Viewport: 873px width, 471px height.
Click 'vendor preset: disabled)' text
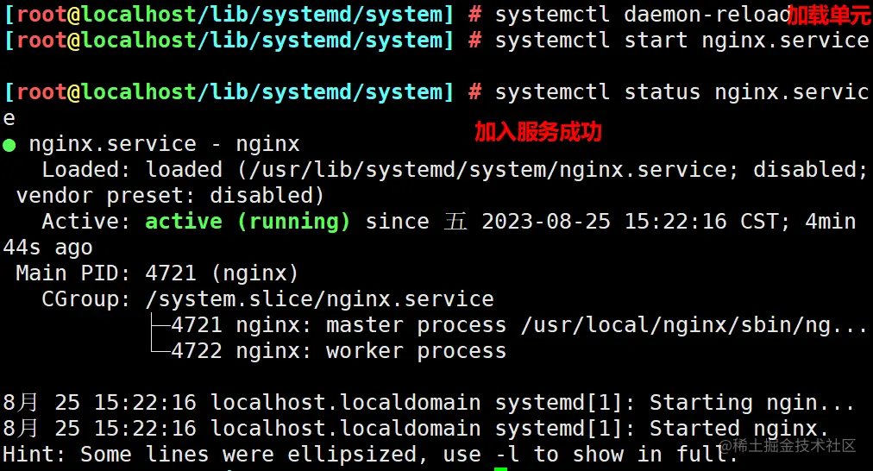(170, 196)
